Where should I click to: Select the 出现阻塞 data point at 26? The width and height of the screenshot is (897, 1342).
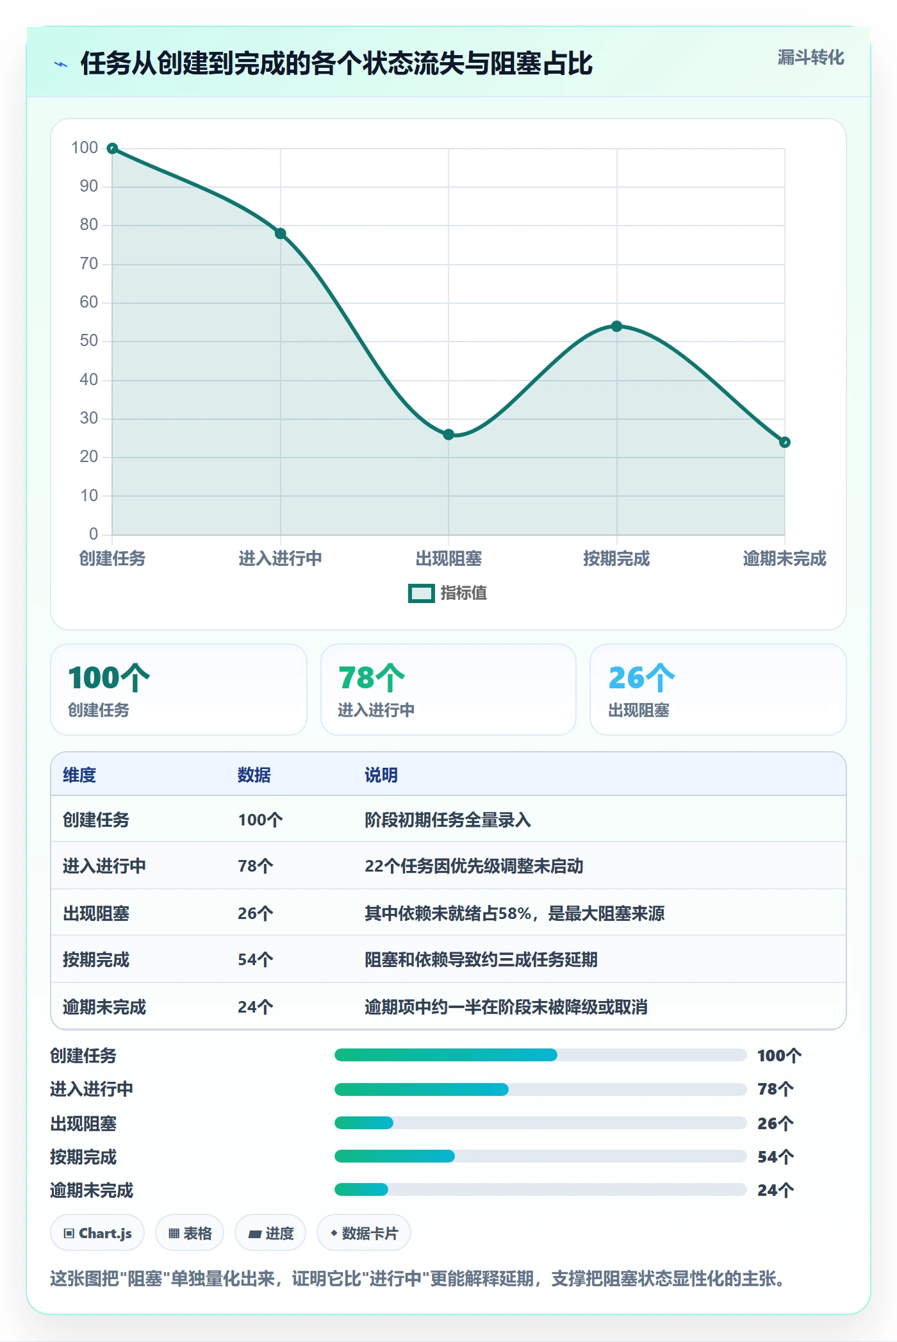tap(448, 435)
